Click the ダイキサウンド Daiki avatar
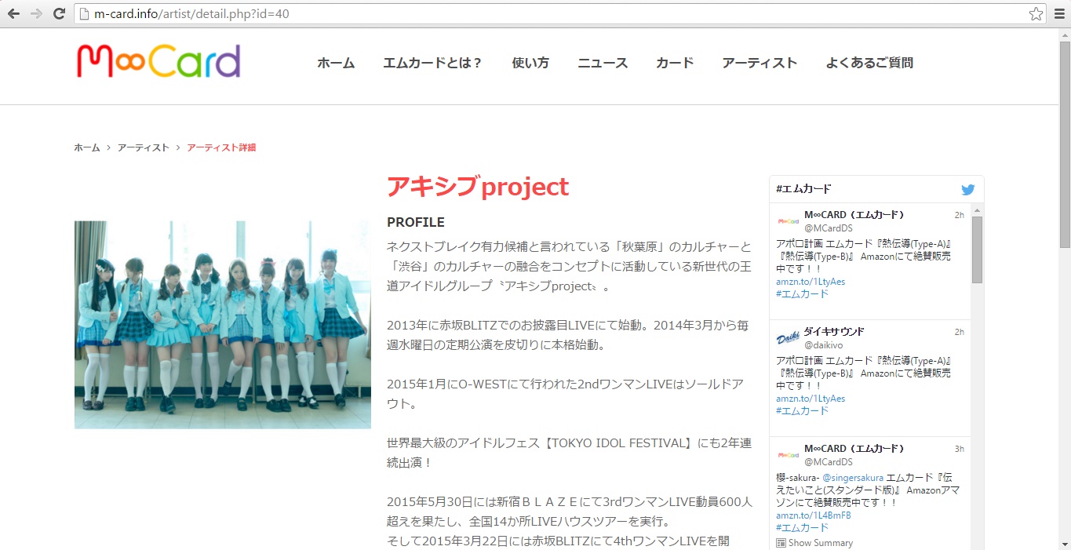The width and height of the screenshot is (1071, 550). click(788, 338)
